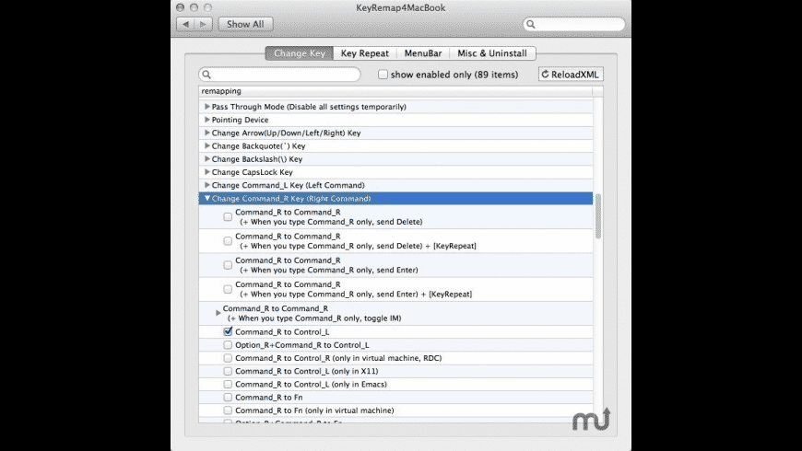Click the magnifier icon in the toolbar search

532,24
